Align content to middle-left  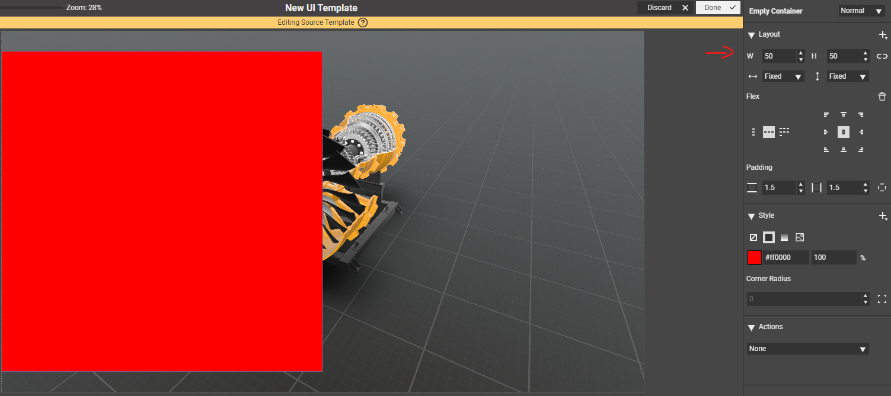tap(826, 132)
